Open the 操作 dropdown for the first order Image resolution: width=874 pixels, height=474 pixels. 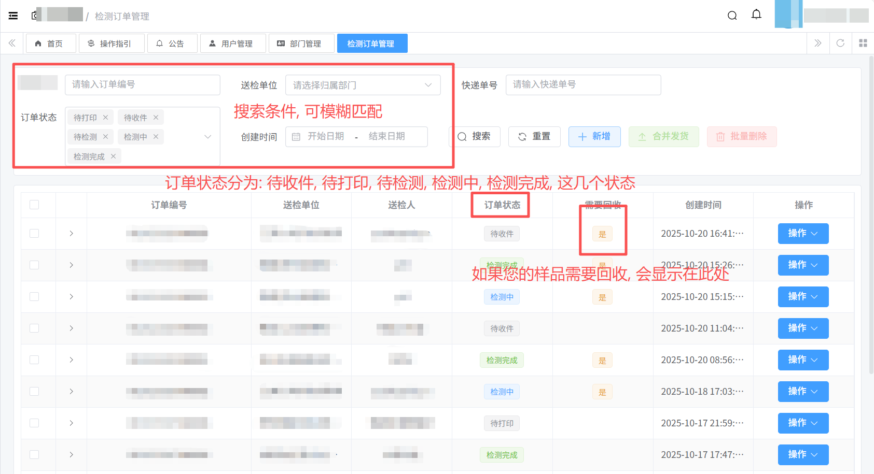point(802,234)
